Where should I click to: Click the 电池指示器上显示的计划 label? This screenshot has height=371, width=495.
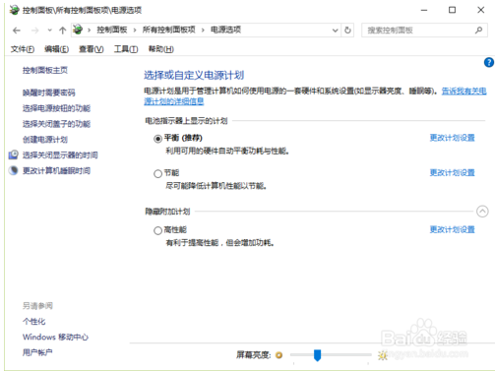pos(186,121)
